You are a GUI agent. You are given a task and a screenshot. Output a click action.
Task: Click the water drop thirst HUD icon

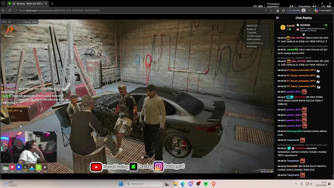pyautogui.click(x=32, y=167)
